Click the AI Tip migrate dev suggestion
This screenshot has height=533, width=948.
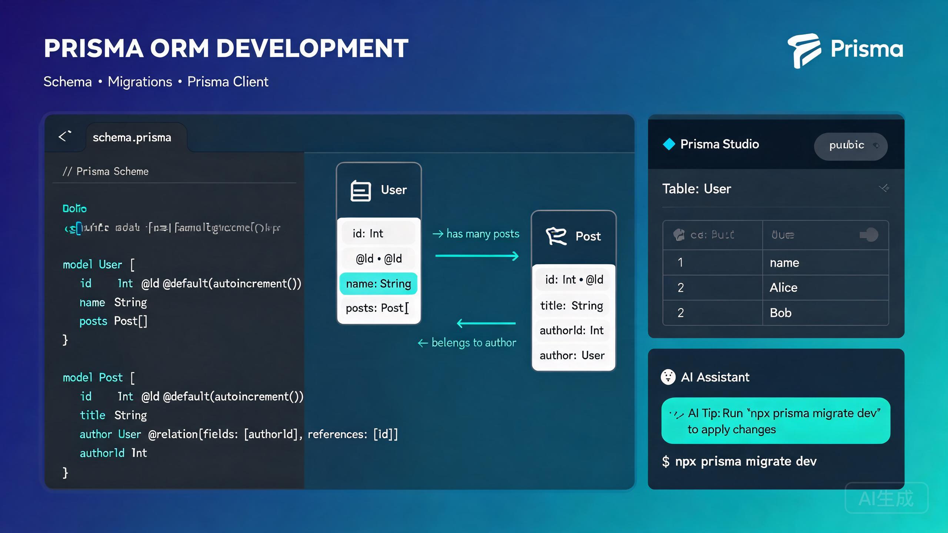(x=776, y=421)
